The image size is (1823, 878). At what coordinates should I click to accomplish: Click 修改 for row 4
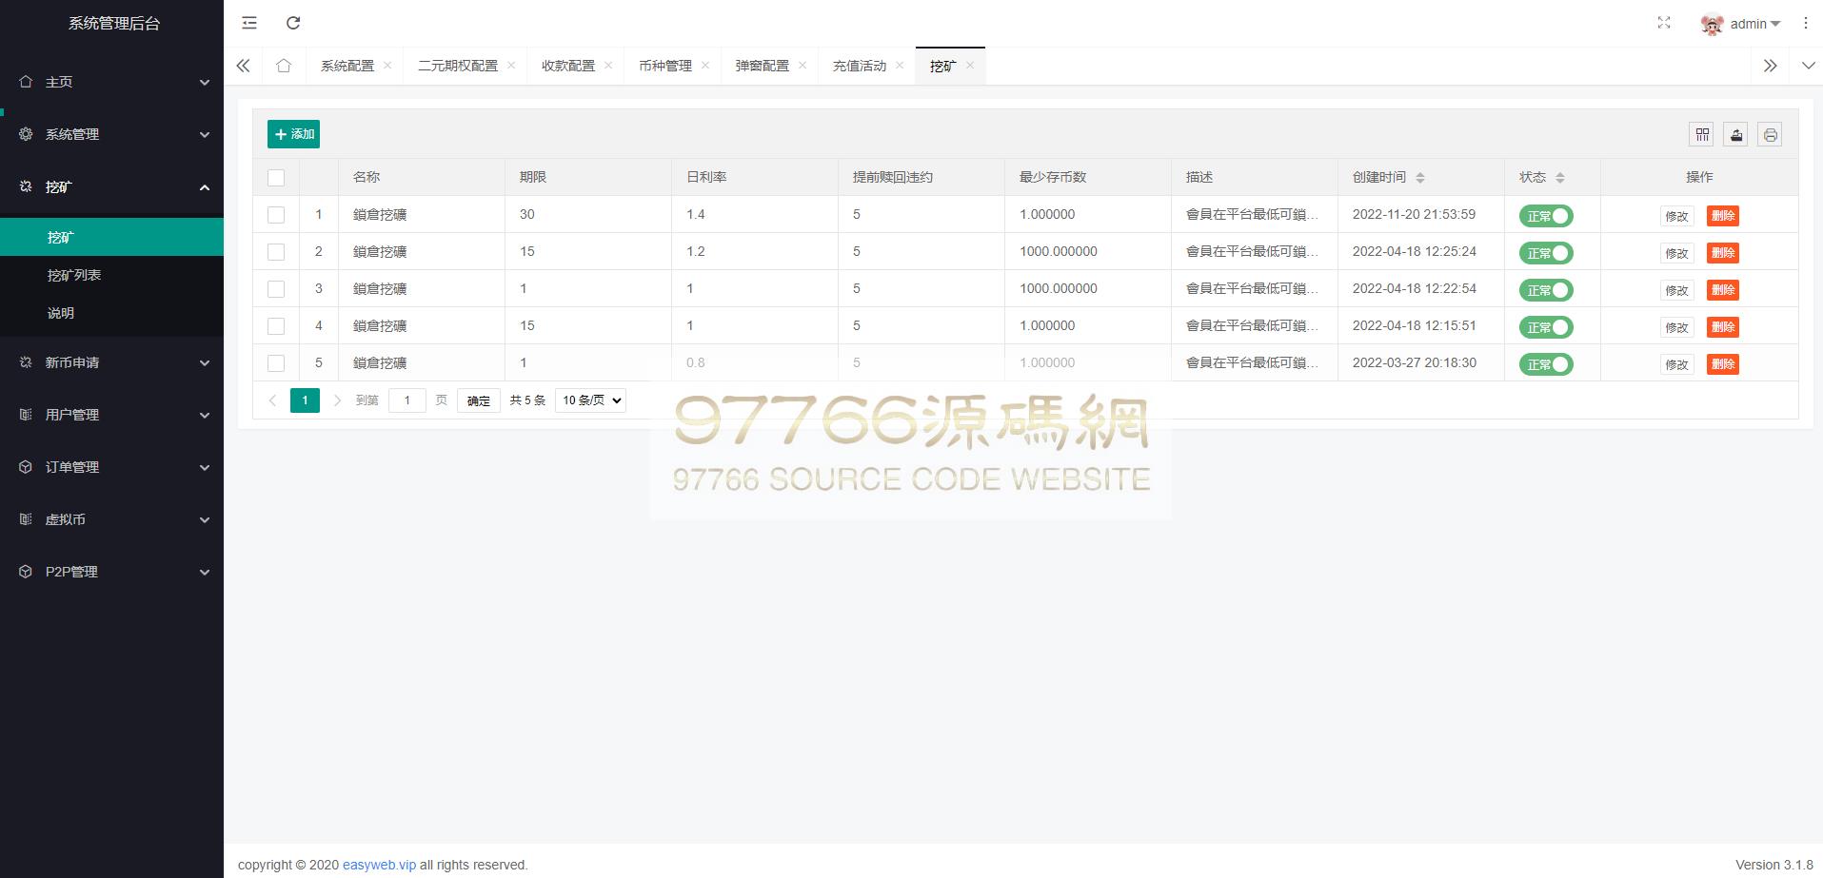[1676, 327]
